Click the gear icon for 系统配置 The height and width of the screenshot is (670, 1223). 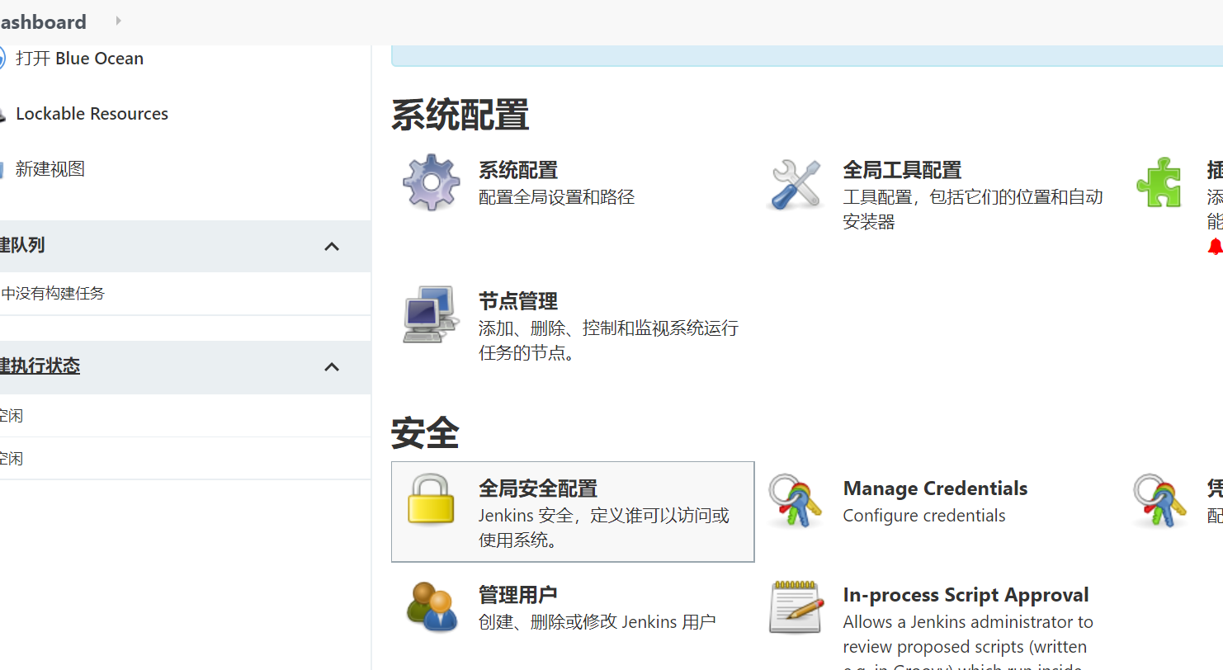coord(432,182)
